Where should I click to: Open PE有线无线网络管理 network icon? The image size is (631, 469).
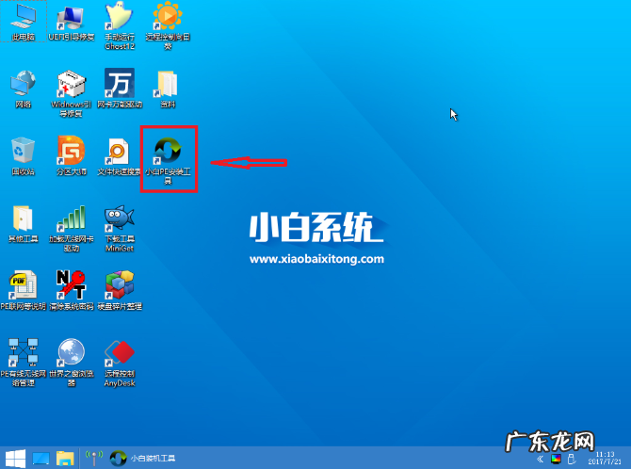tap(23, 355)
